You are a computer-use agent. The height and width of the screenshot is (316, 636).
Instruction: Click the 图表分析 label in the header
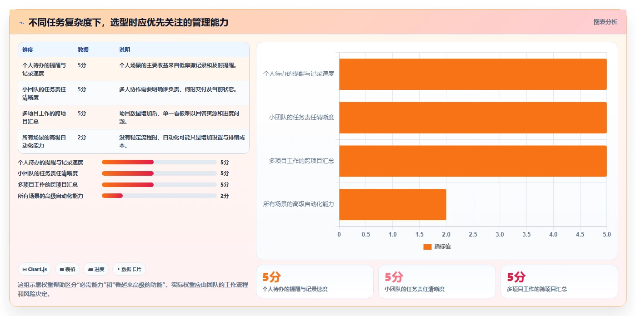pyautogui.click(x=605, y=22)
